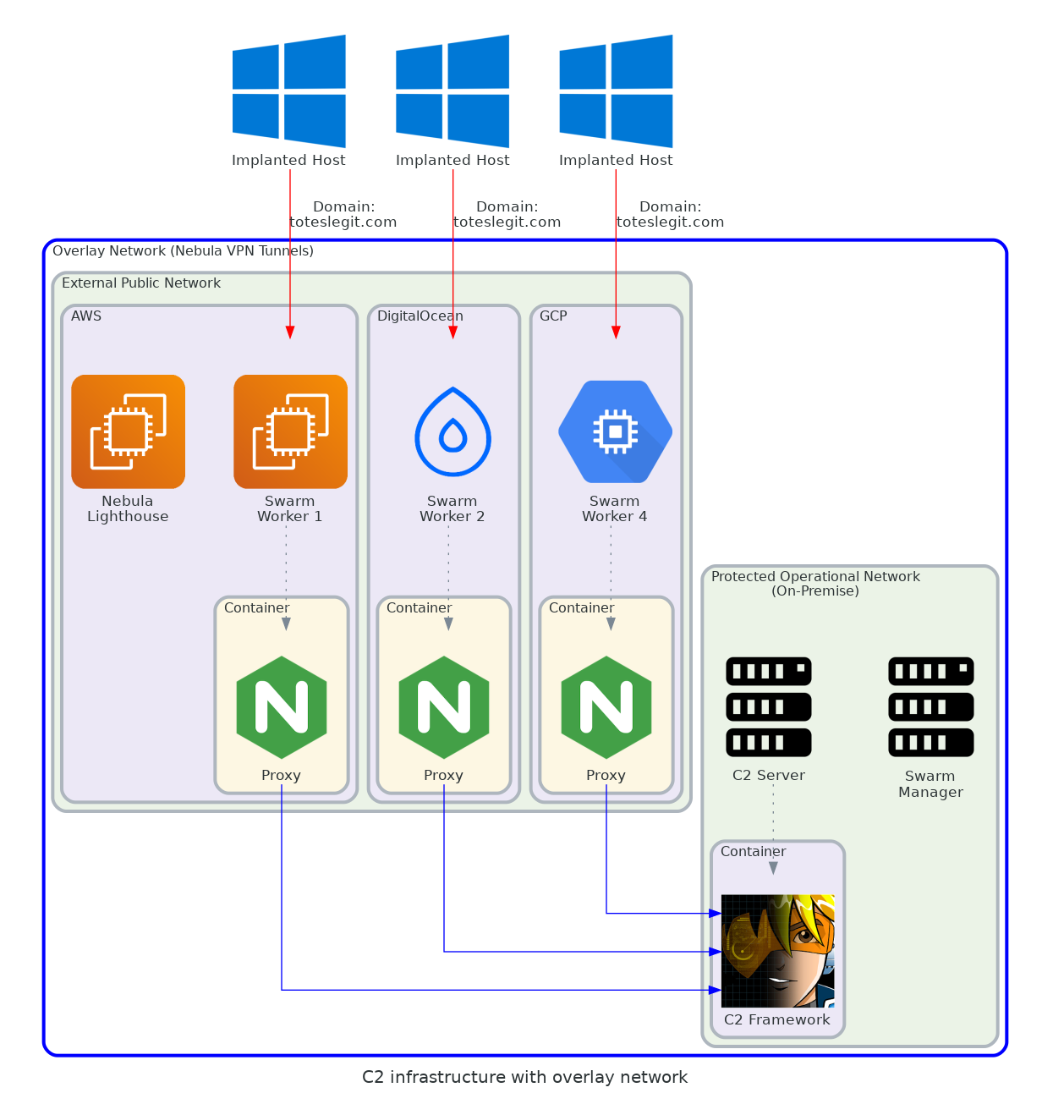Viewport: 1053px width, 1115px height.
Task: Select the Nginx Proxy icon under Swarm Worker 4
Action: 606,707
